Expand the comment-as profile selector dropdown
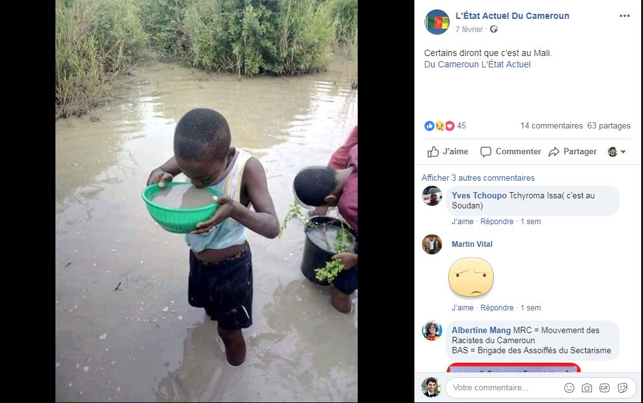The image size is (643, 403). [617, 152]
